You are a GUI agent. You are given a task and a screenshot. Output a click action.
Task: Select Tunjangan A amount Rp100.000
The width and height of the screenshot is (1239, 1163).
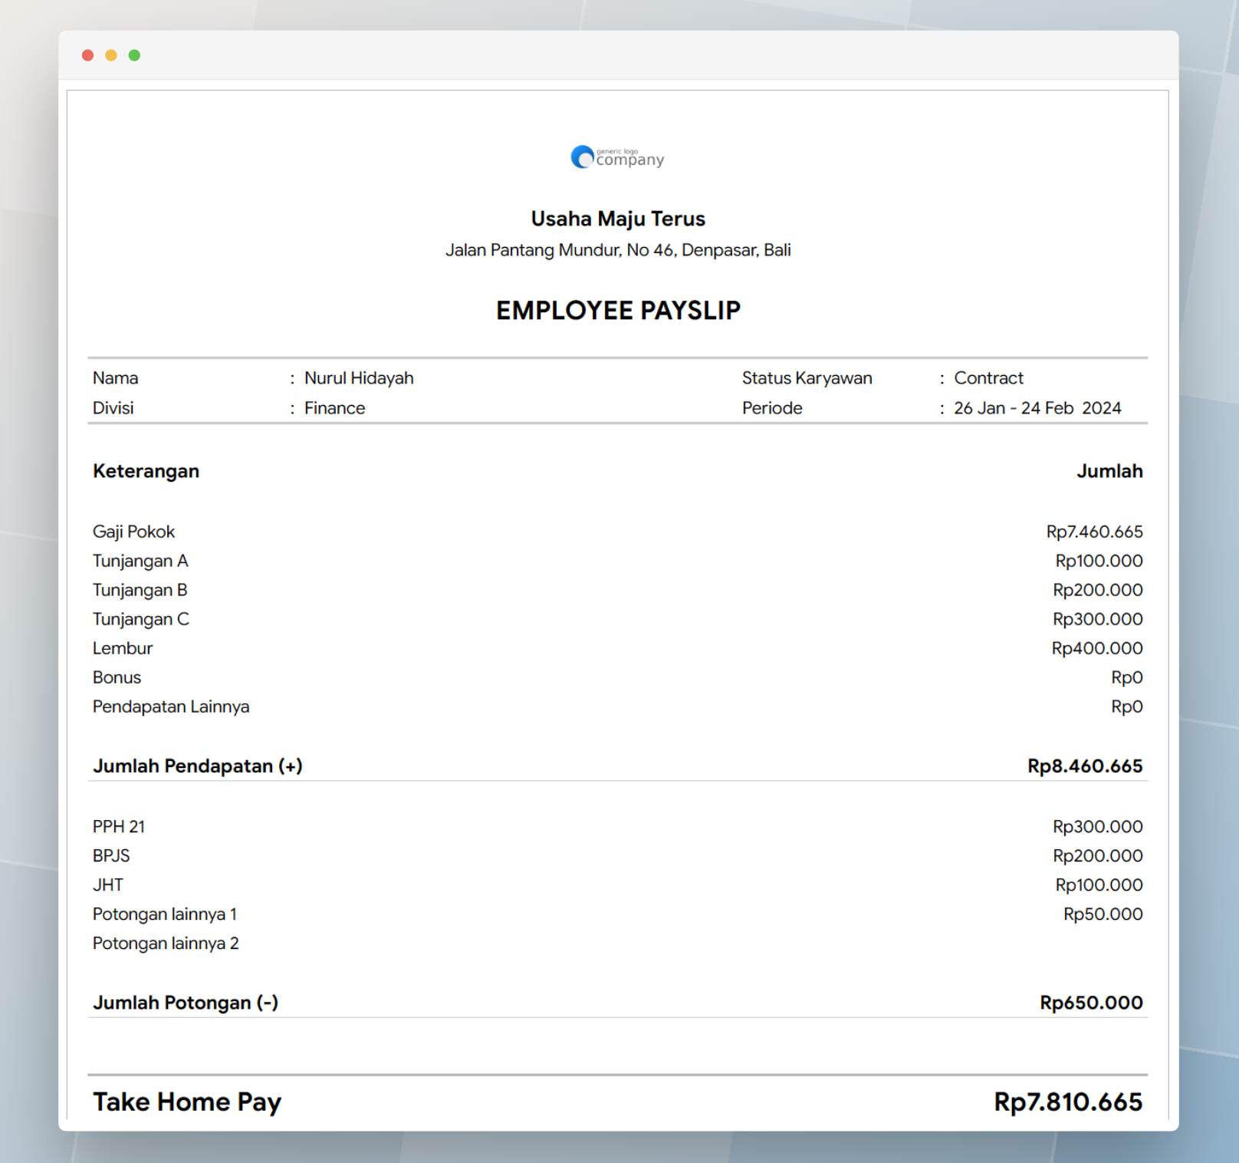pos(1099,561)
